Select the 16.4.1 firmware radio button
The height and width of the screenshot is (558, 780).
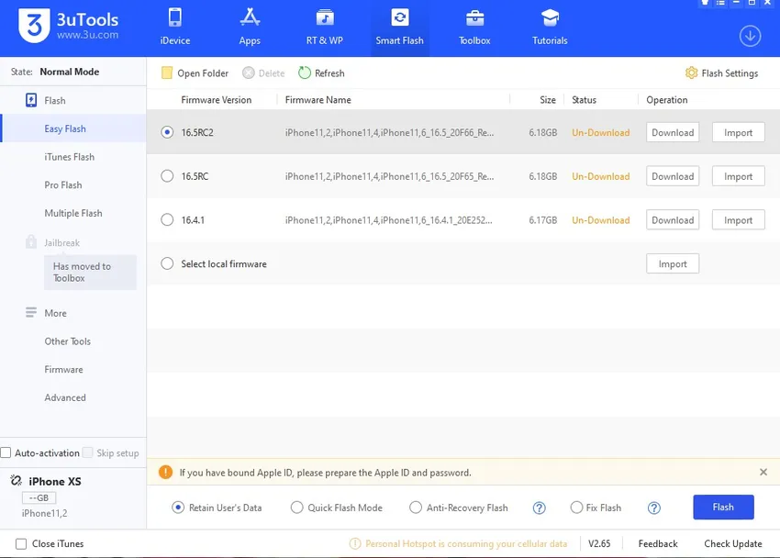[167, 220]
